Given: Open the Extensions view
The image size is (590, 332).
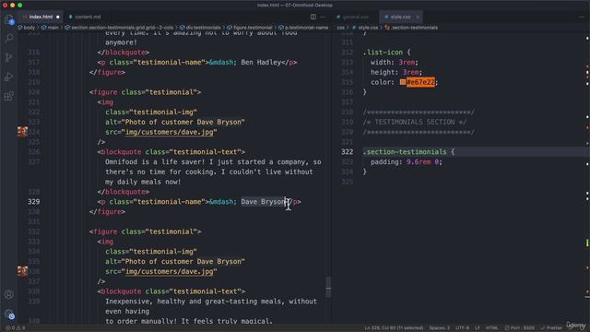Looking at the screenshot, I should 9,96.
